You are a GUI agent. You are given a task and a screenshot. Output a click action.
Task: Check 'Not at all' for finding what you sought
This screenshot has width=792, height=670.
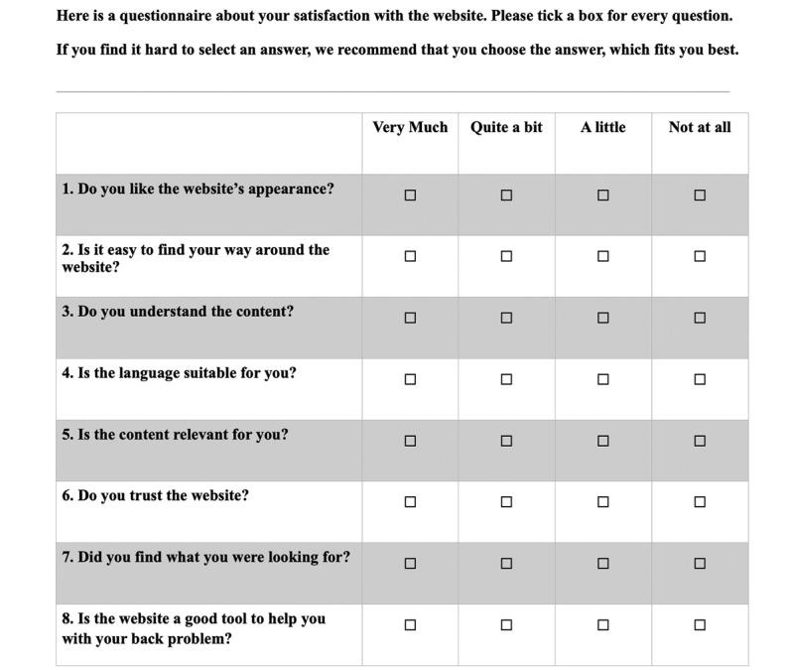700,564
